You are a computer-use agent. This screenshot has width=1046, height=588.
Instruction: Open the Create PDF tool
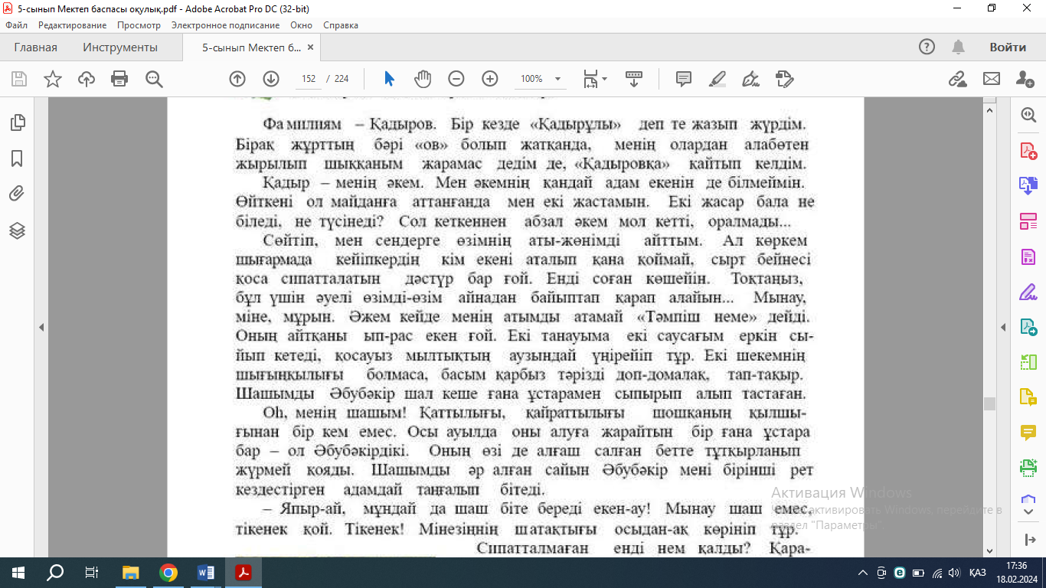1028,150
